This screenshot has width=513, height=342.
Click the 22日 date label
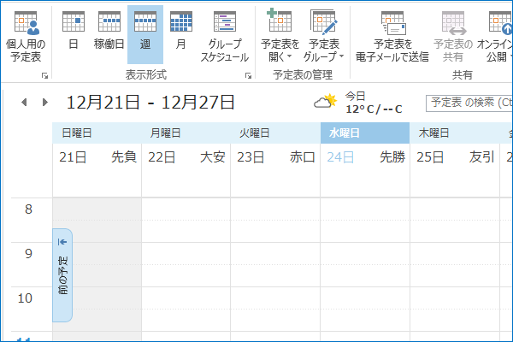pos(162,157)
